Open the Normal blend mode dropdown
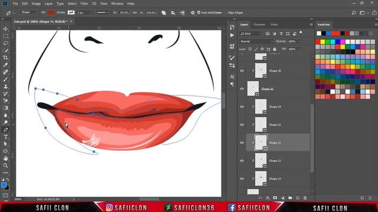Viewport: 378px width, 212px height. point(256,41)
